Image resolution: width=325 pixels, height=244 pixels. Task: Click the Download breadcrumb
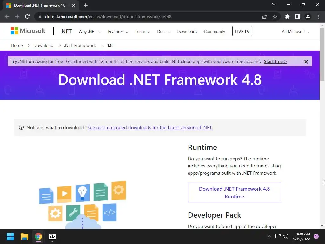click(x=43, y=46)
